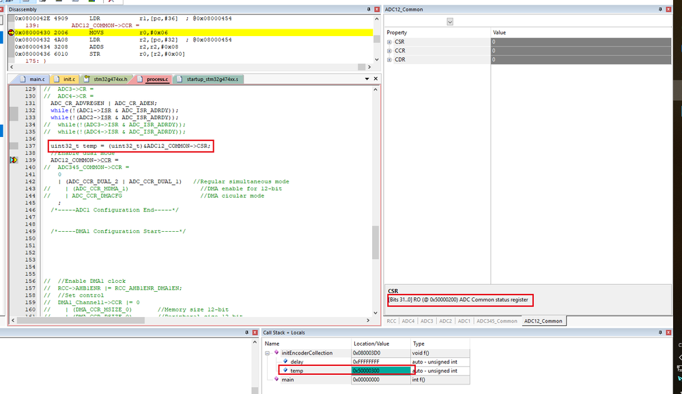Click the Name column header in Call Stack

(x=307, y=344)
